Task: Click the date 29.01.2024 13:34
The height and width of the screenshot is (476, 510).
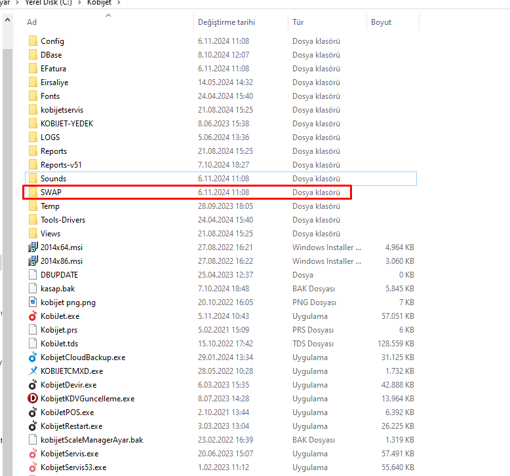Action: click(226, 357)
